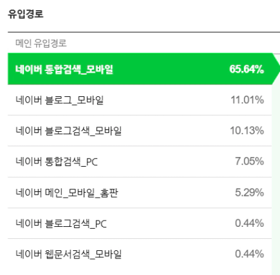Click the green arrow tip of selected row
The image size is (280, 275).
click(x=276, y=69)
